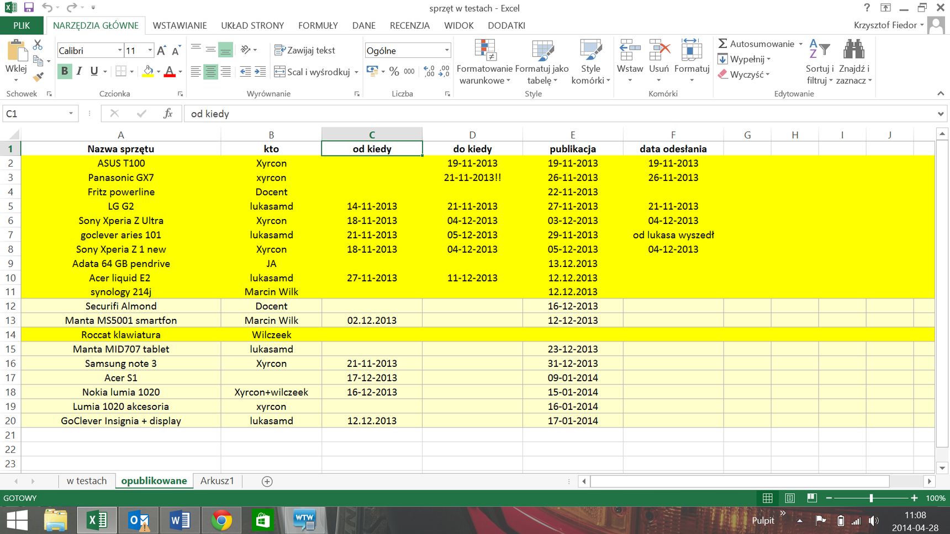Screen dimensions: 950x534
Task: Click the Wypełnij fill button
Action: pos(744,59)
